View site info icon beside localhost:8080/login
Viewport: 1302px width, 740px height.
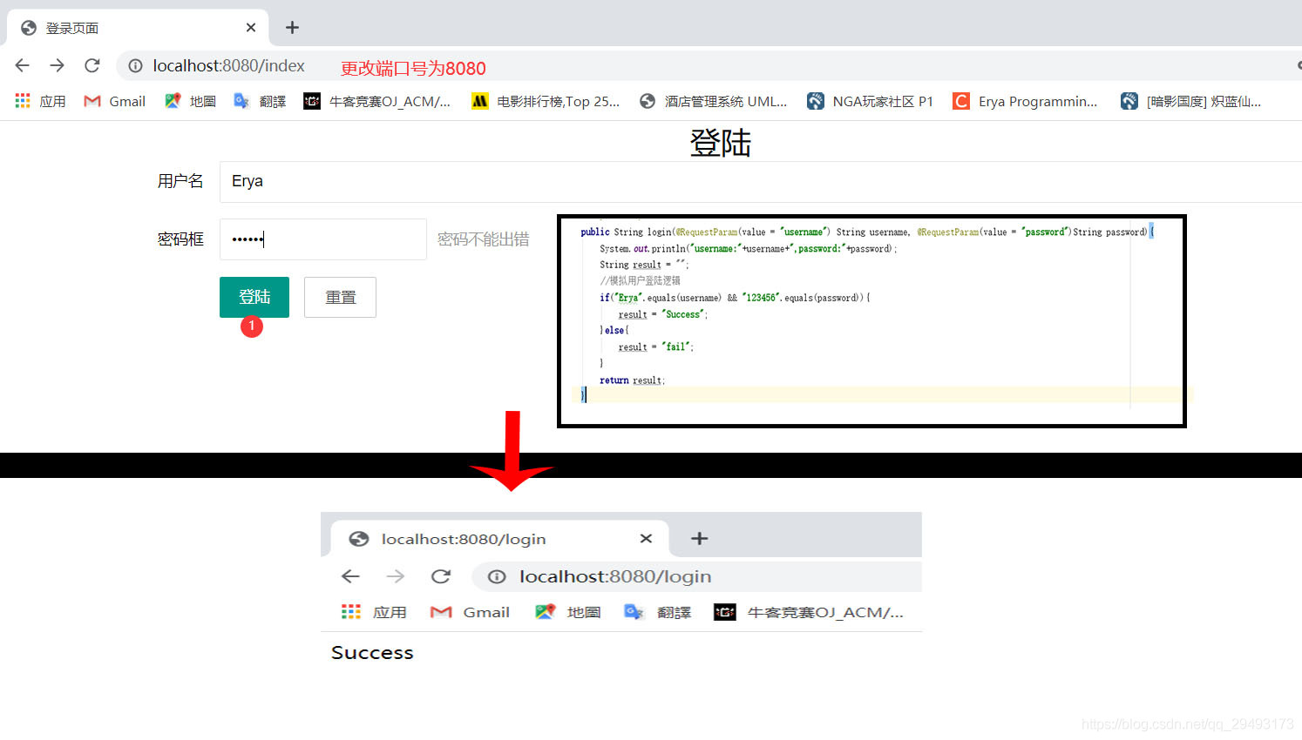pos(497,576)
